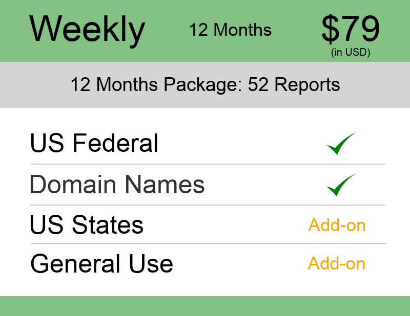The image size is (410, 316).
Task: Click the 12 Months label in header
Action: (x=230, y=30)
